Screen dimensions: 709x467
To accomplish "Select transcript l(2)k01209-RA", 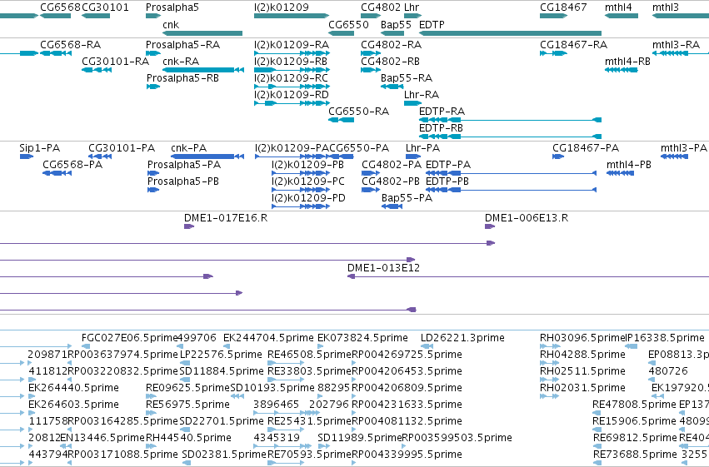I will [292, 53].
